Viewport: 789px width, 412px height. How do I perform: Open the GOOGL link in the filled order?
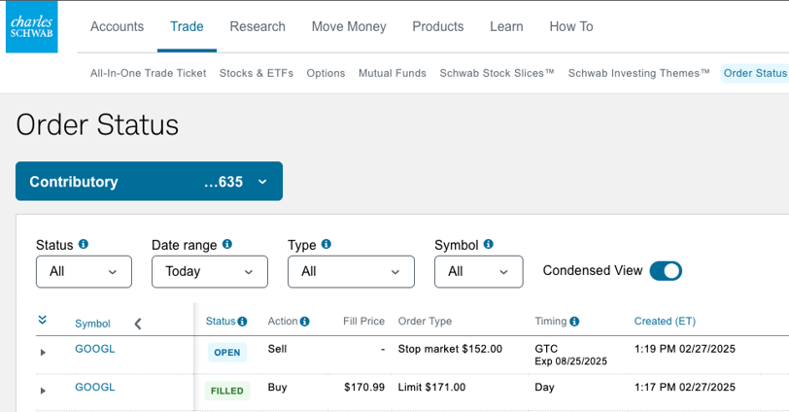(x=94, y=388)
